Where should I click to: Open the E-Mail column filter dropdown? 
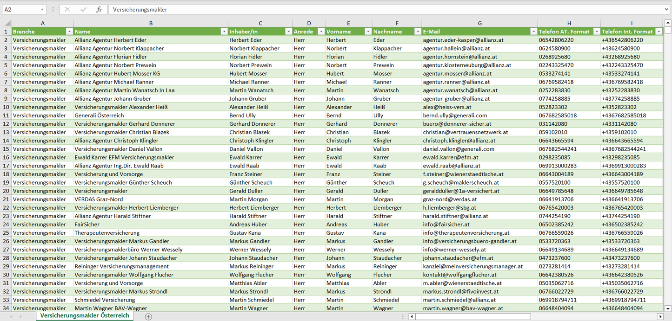[533, 32]
